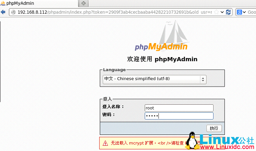Click the 密码 label

pyautogui.click(x=109, y=114)
